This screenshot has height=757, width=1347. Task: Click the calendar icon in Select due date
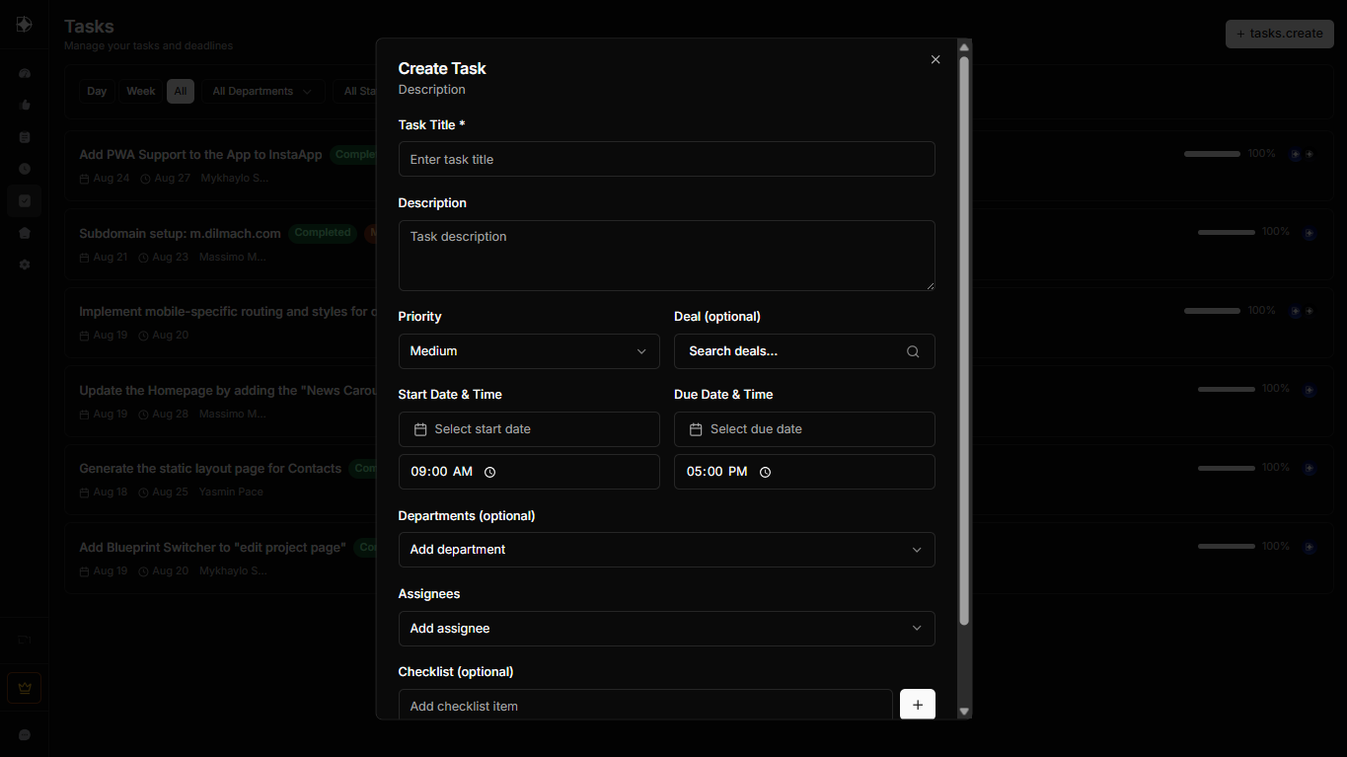(696, 429)
